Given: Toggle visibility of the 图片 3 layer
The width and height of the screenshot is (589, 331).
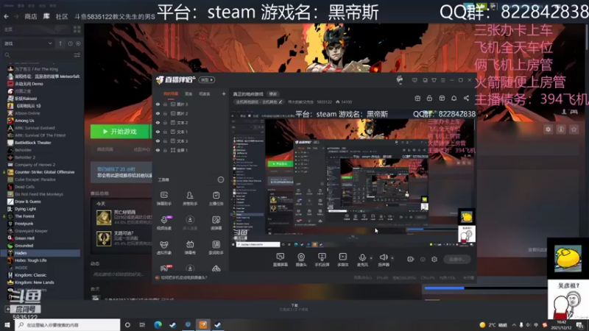Looking at the screenshot, I should click(x=158, y=104).
